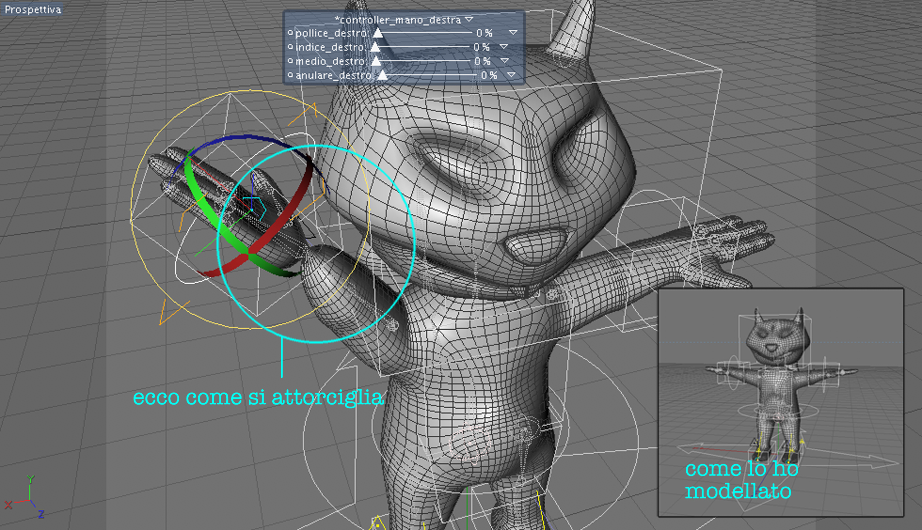Expand the pollice_destro dropdown arrow
The image size is (922, 530).
[513, 32]
